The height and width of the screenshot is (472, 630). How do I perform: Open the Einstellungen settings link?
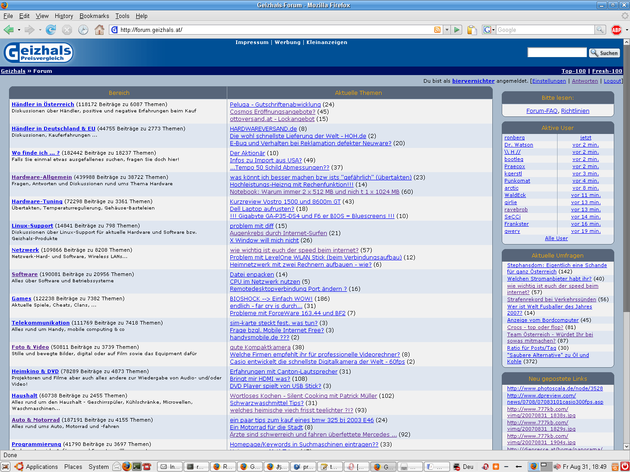click(x=549, y=81)
